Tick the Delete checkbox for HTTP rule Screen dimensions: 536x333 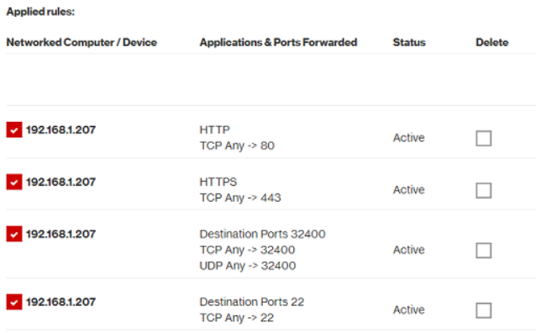(484, 138)
